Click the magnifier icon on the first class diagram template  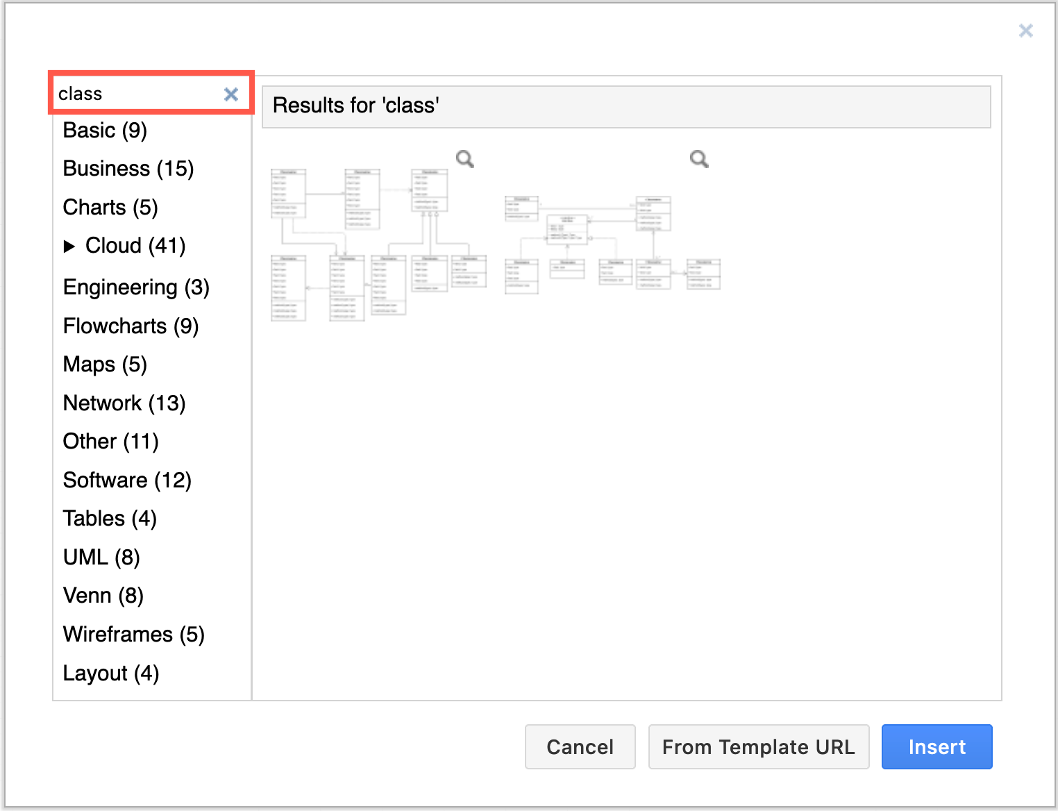point(464,159)
